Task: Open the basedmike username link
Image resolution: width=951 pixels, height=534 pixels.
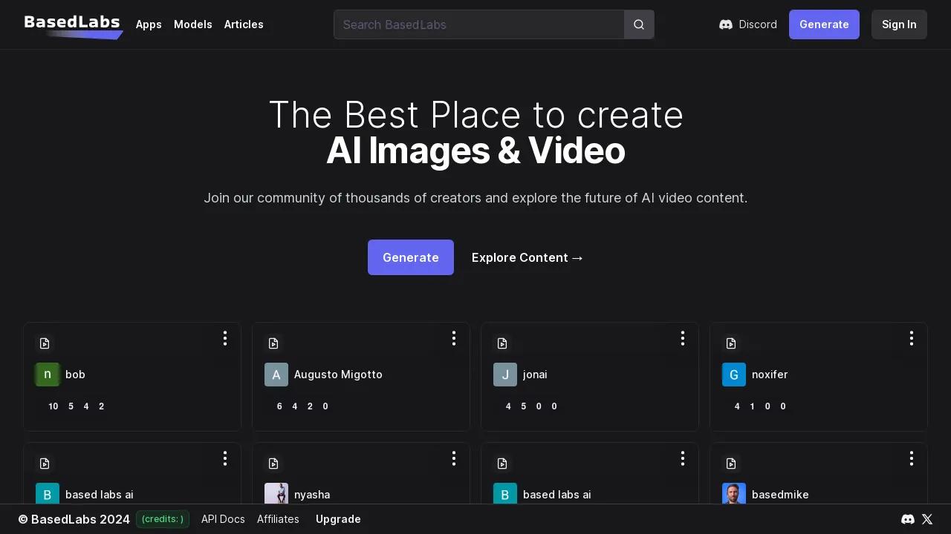Action: click(780, 495)
